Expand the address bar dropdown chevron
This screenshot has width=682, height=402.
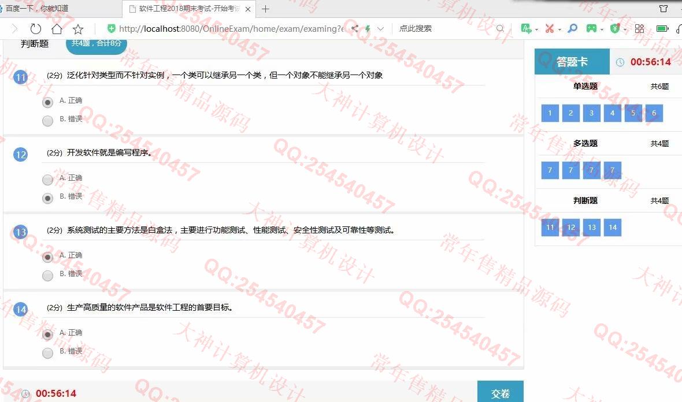[x=380, y=29]
